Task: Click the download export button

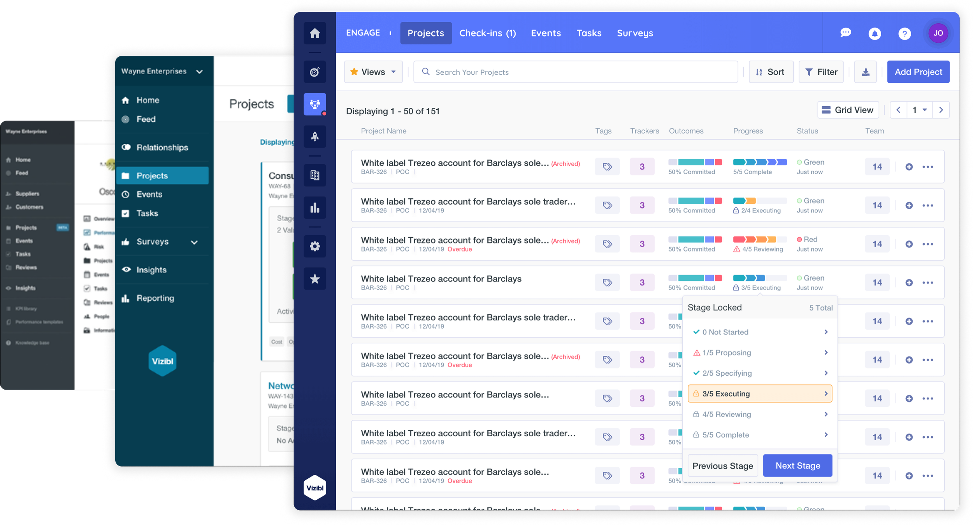Action: pos(865,72)
